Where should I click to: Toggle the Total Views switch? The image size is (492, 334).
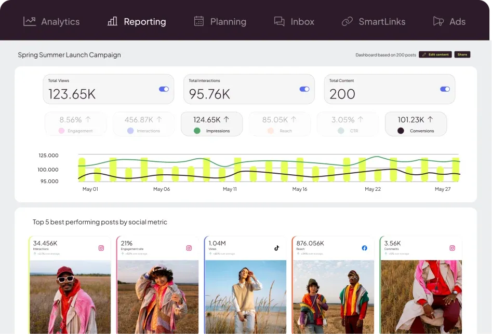click(164, 89)
